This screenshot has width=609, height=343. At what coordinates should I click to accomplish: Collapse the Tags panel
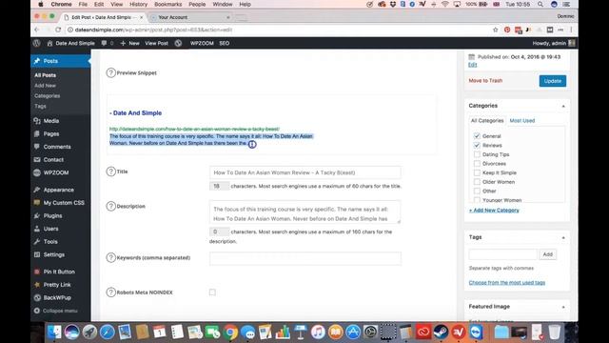(x=563, y=237)
